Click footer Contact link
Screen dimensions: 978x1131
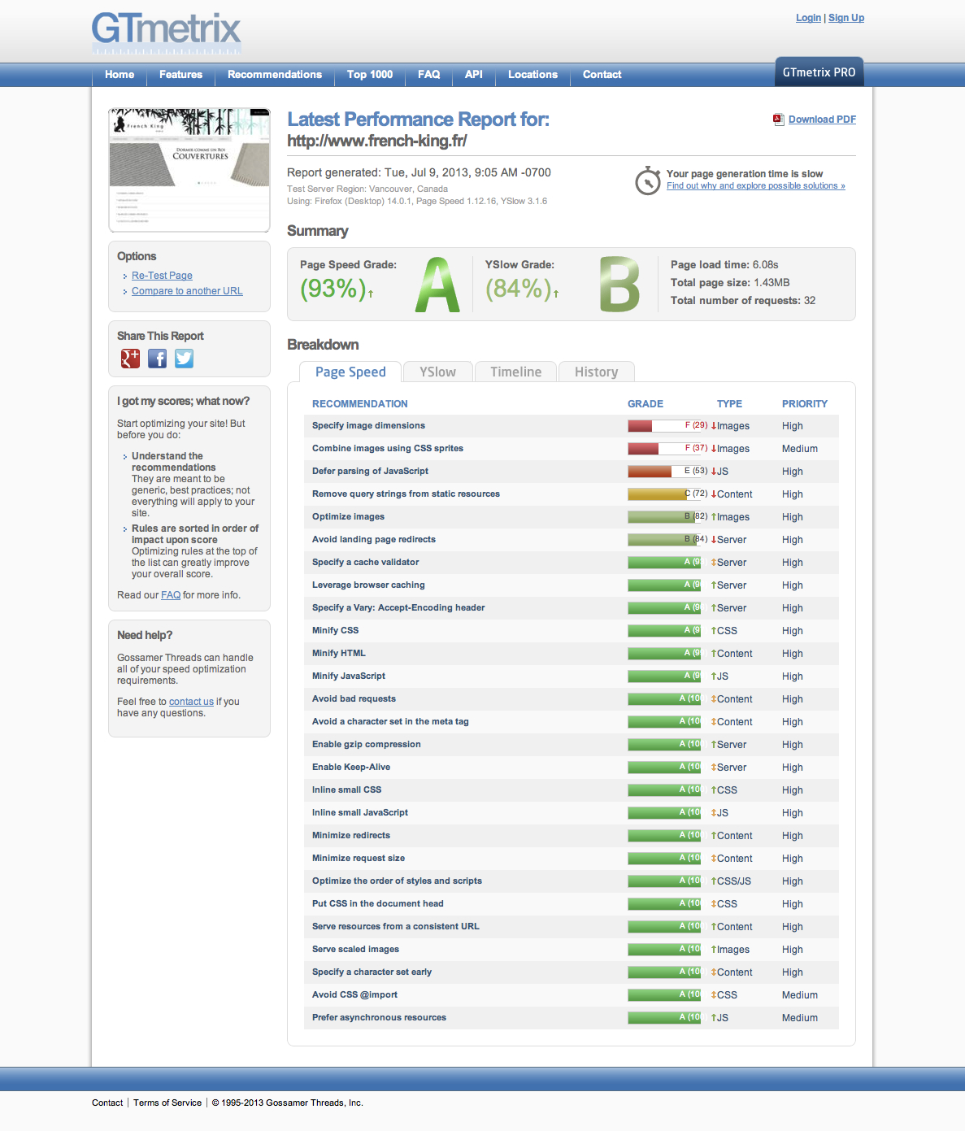coord(107,1103)
